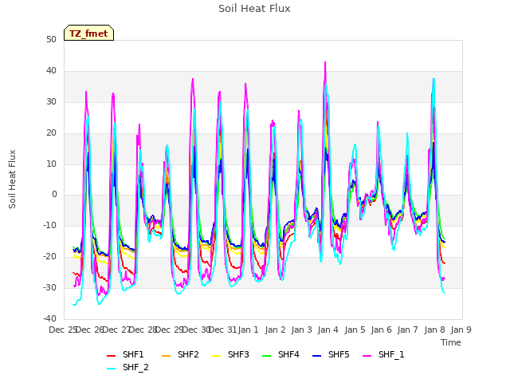Click the Jan 1 x-axis tick label
The height and width of the screenshot is (383, 510).
point(248,330)
